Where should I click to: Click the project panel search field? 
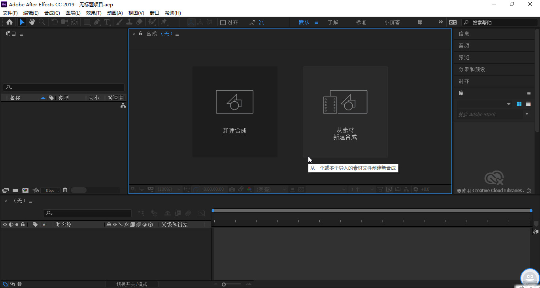click(x=64, y=87)
